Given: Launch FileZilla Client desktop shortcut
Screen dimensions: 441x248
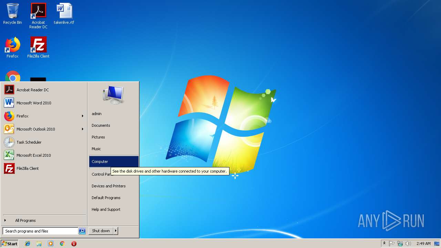Looking at the screenshot, I should 38,48.
